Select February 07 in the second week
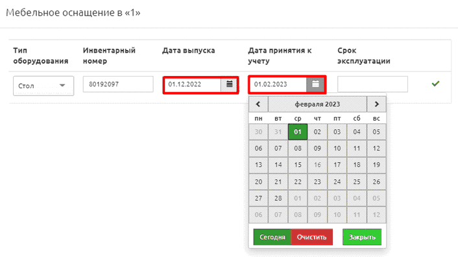The height and width of the screenshot is (257, 458). coord(278,149)
